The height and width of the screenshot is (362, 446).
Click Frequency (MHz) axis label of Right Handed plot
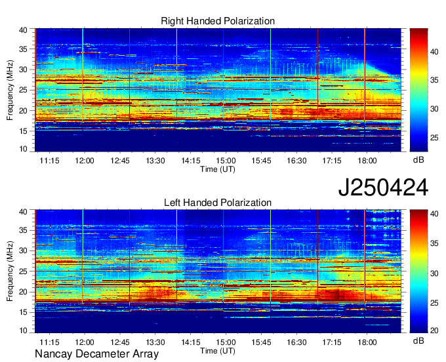click(x=10, y=90)
